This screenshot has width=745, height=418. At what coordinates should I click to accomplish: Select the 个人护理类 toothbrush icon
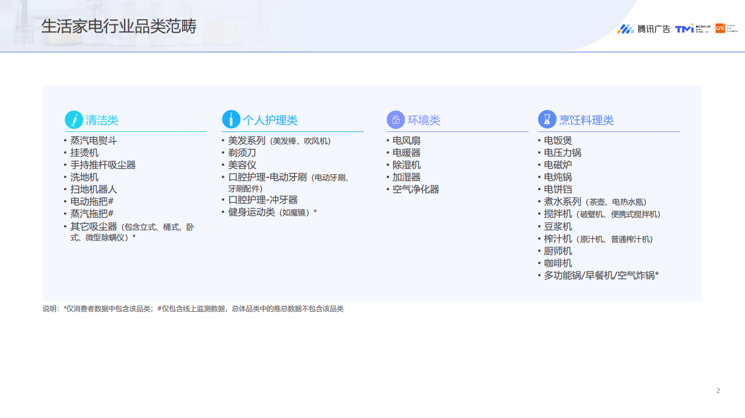click(x=232, y=119)
